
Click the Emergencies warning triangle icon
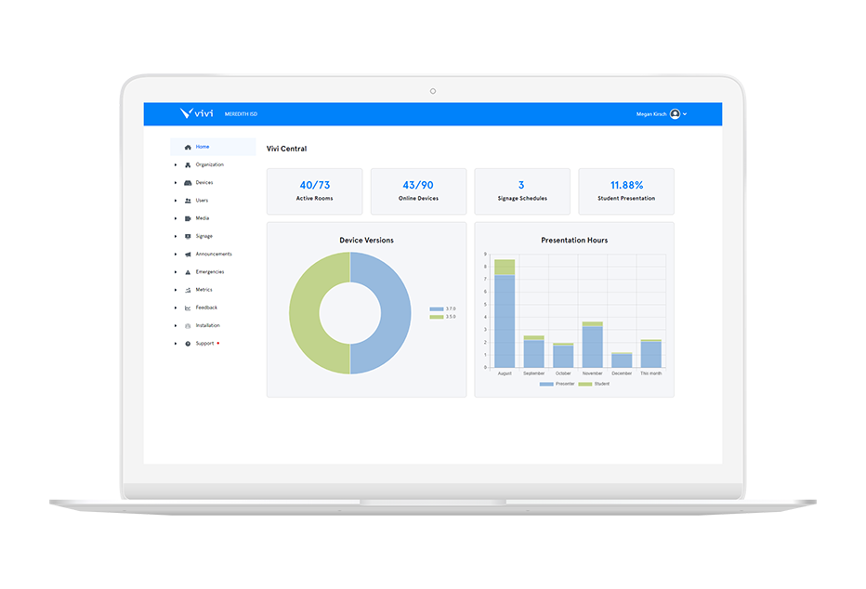click(187, 271)
